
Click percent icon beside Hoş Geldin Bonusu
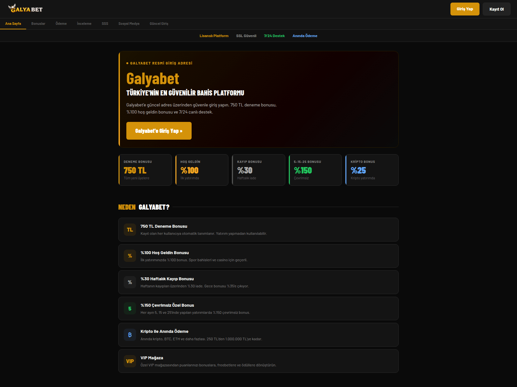pyautogui.click(x=130, y=256)
